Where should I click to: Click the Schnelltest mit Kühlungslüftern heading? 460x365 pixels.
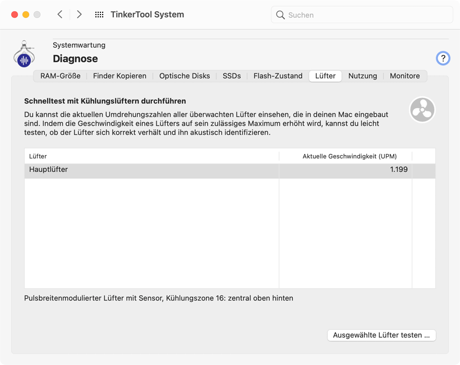105,101
